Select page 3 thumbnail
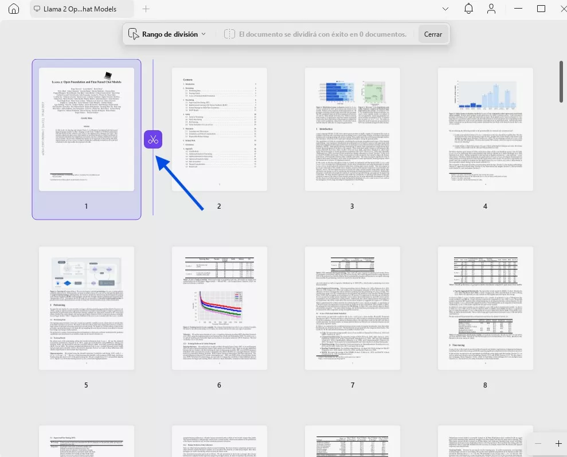 (x=353, y=129)
